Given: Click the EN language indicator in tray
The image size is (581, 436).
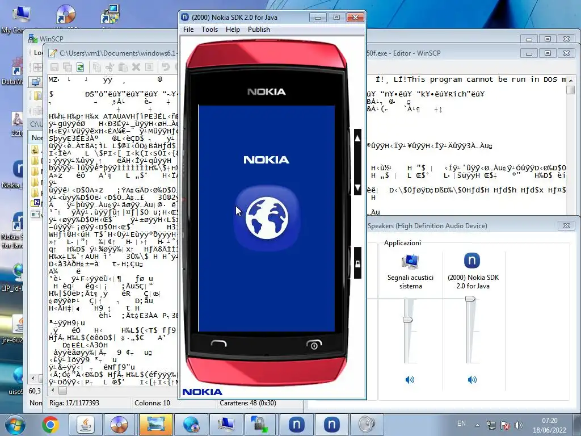Looking at the screenshot, I should pyautogui.click(x=461, y=423).
